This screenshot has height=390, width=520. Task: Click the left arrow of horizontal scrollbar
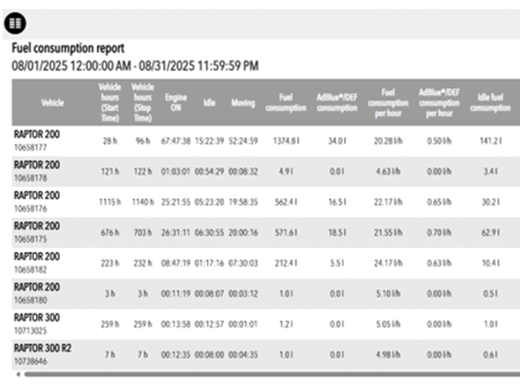pyautogui.click(x=18, y=374)
